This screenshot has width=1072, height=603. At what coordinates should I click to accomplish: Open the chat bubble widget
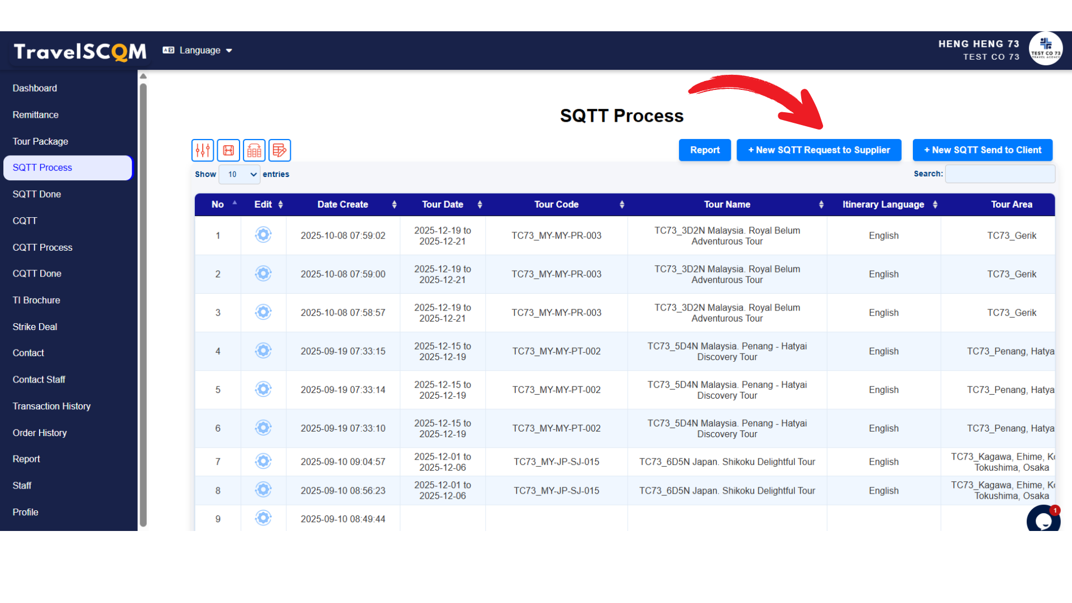(x=1042, y=520)
